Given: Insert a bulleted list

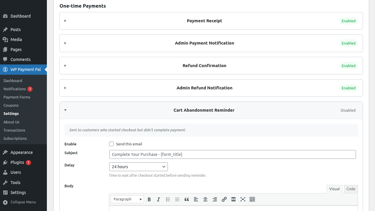Looking at the screenshot, I should (168, 199).
